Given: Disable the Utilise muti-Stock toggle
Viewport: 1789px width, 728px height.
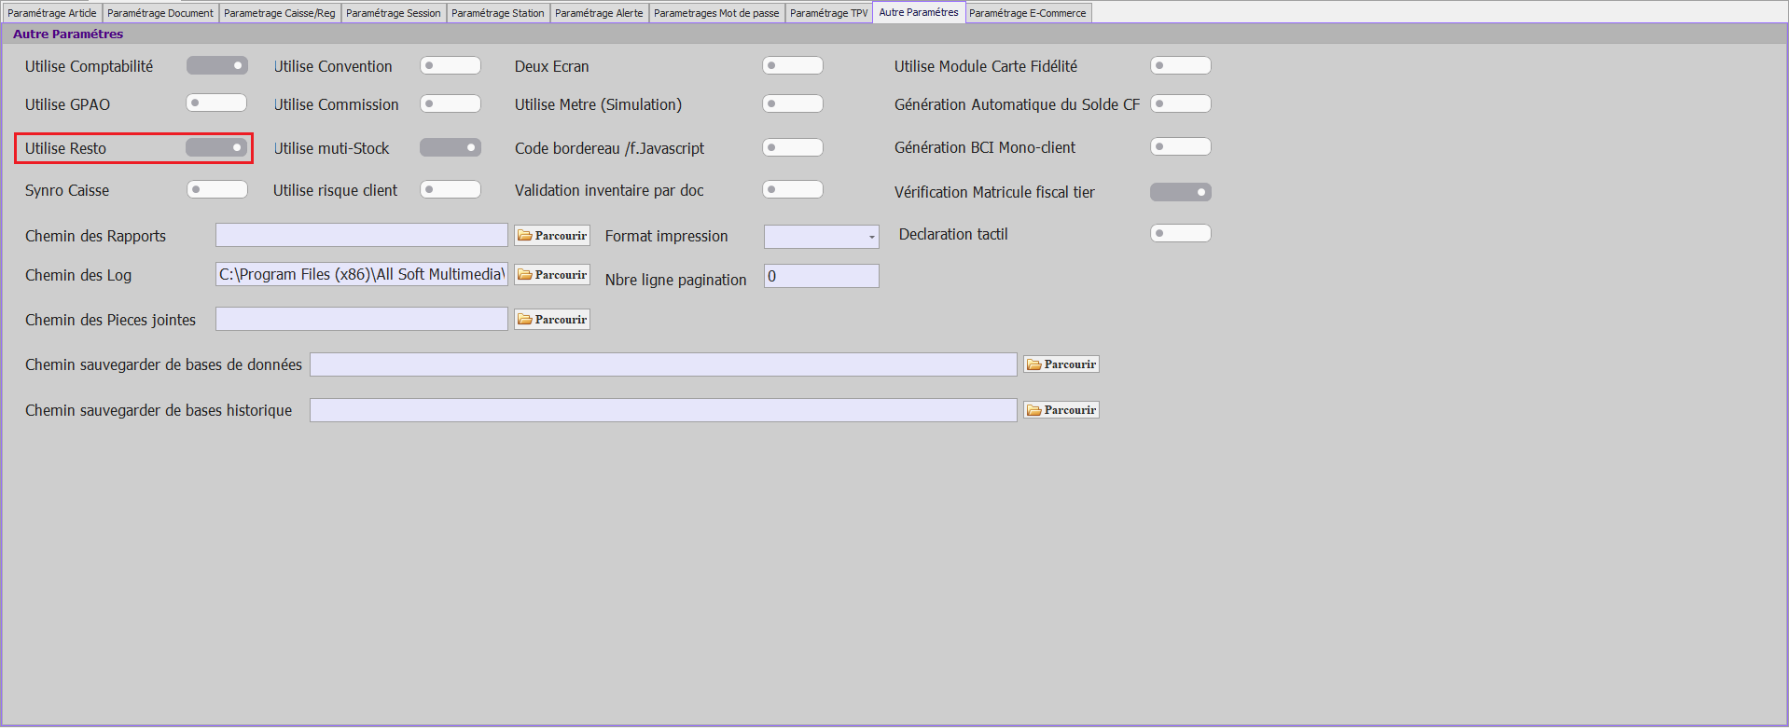Looking at the screenshot, I should pyautogui.click(x=451, y=147).
